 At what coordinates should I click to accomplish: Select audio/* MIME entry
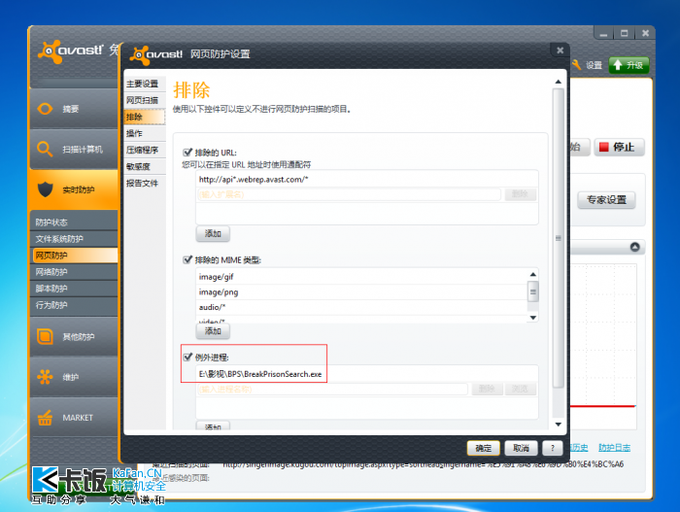click(361, 307)
